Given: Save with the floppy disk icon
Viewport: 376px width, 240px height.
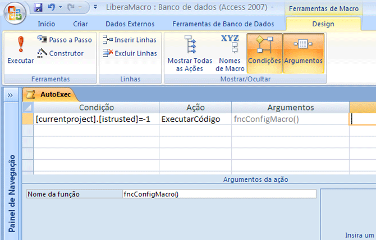Looking at the screenshot, I should tap(38, 7).
